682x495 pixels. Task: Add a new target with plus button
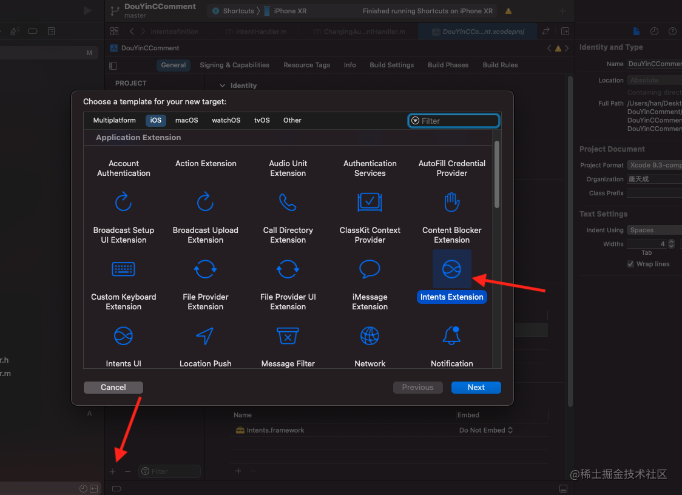113,471
